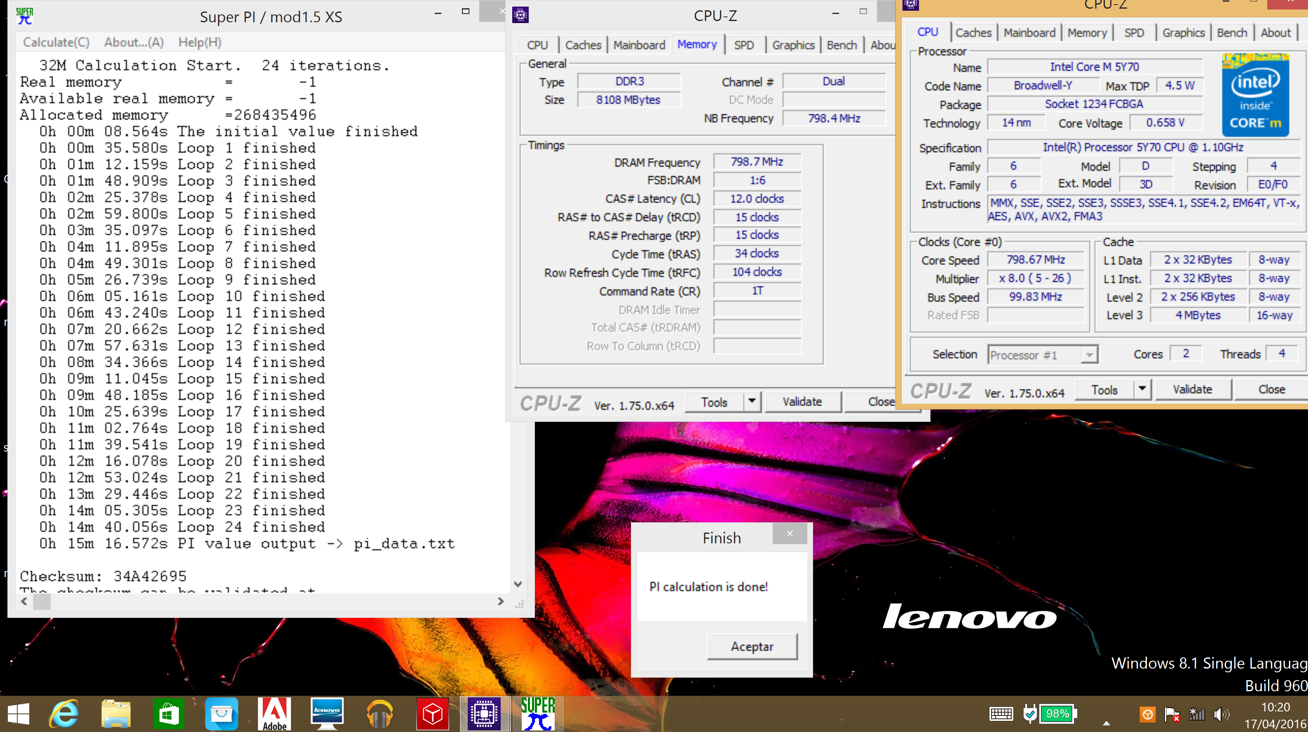Open Help(H) menu in Super PI
The height and width of the screenshot is (732, 1308).
[199, 43]
